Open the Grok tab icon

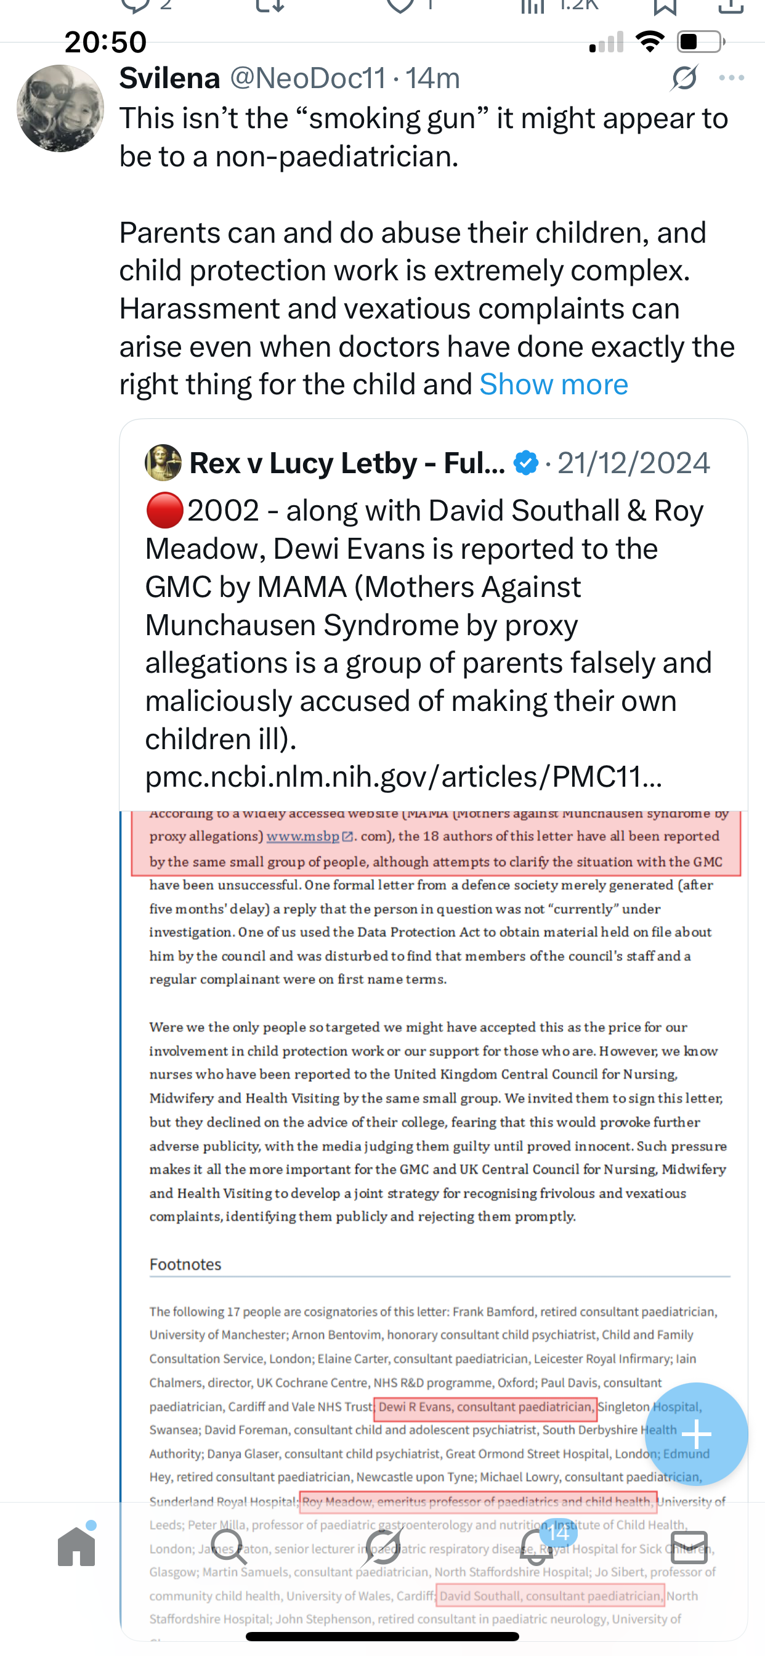(x=383, y=1547)
